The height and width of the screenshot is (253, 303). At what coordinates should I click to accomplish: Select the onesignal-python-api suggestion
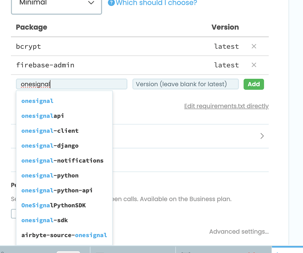pos(56,190)
